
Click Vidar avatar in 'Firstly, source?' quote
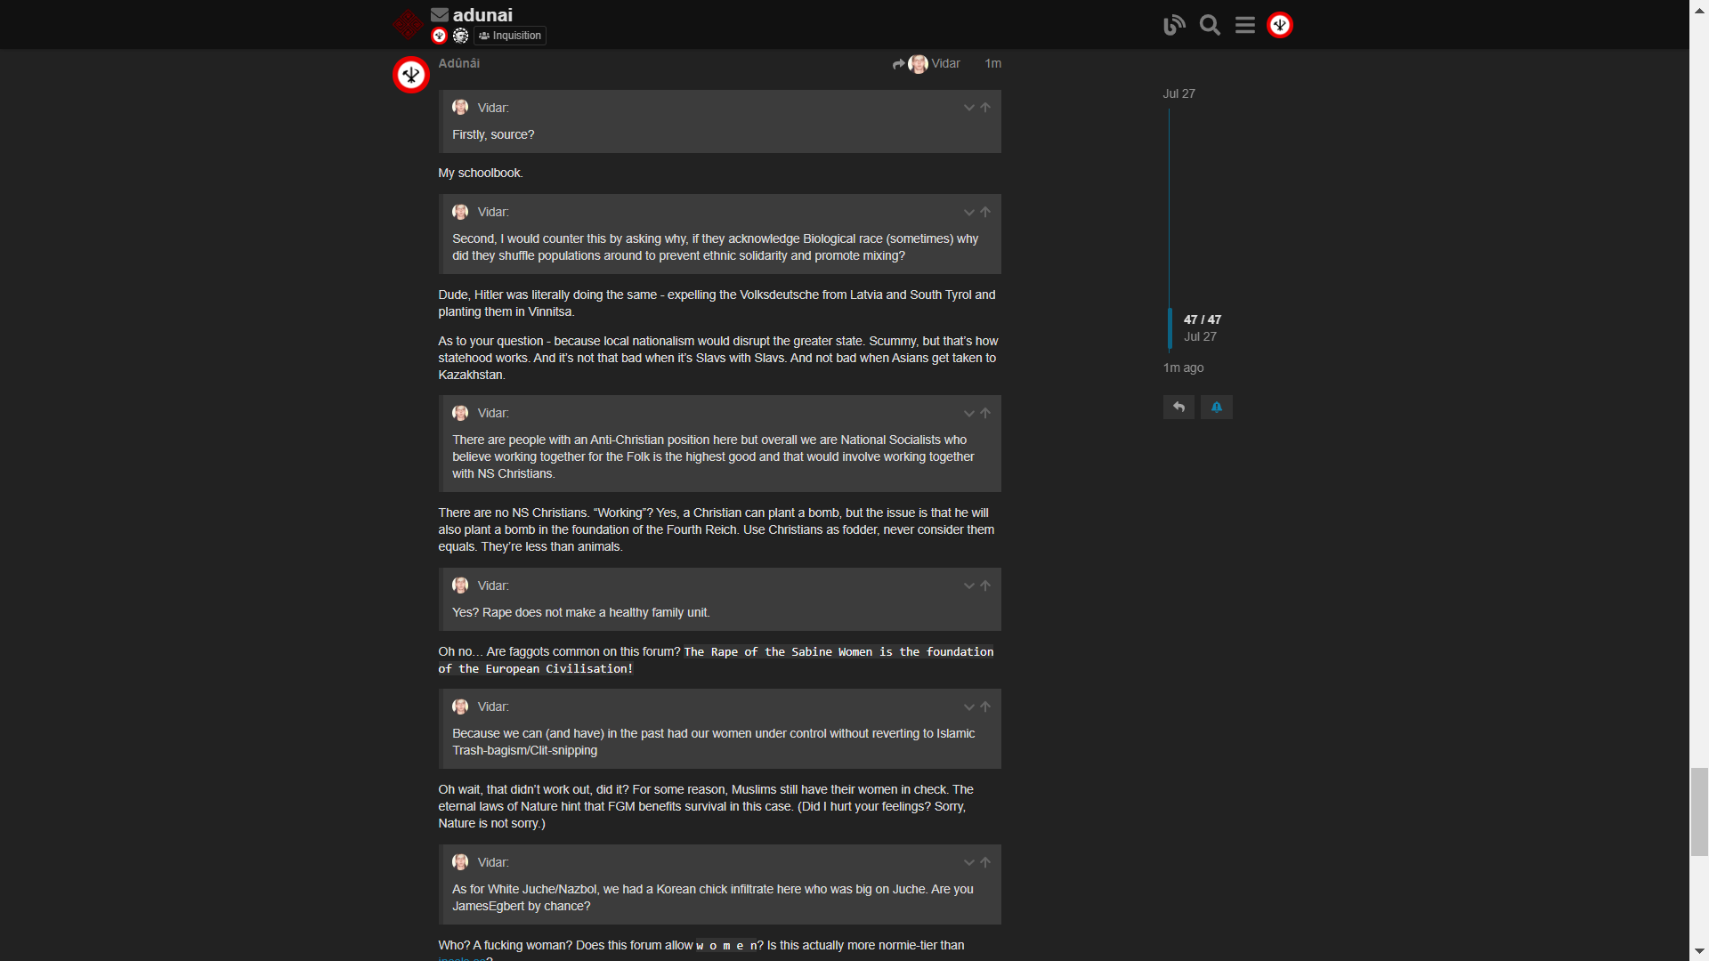pyautogui.click(x=460, y=108)
